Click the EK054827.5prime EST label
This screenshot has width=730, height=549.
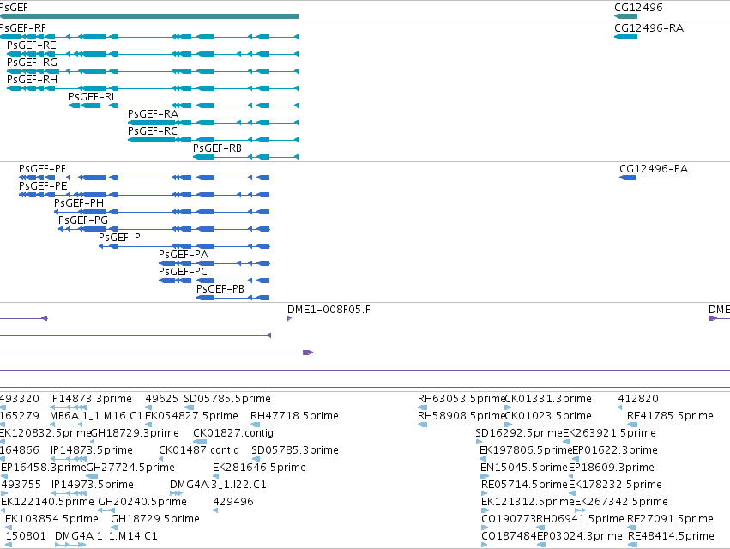pos(192,416)
